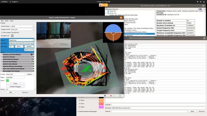Viewport: 207px width, 116px height.
Task: Click the Publish Polygon button
Action: (x=15, y=87)
